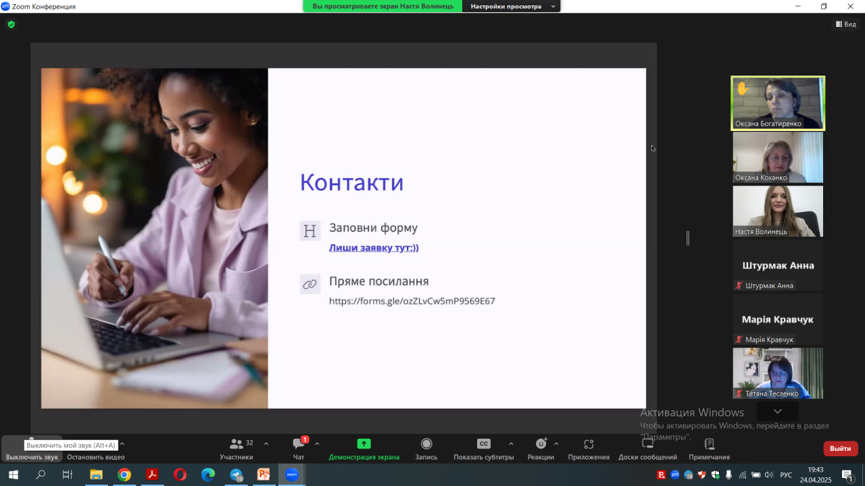Select Марія Кравчук participant tile
Image resolution: width=865 pixels, height=486 pixels.
pos(778,319)
